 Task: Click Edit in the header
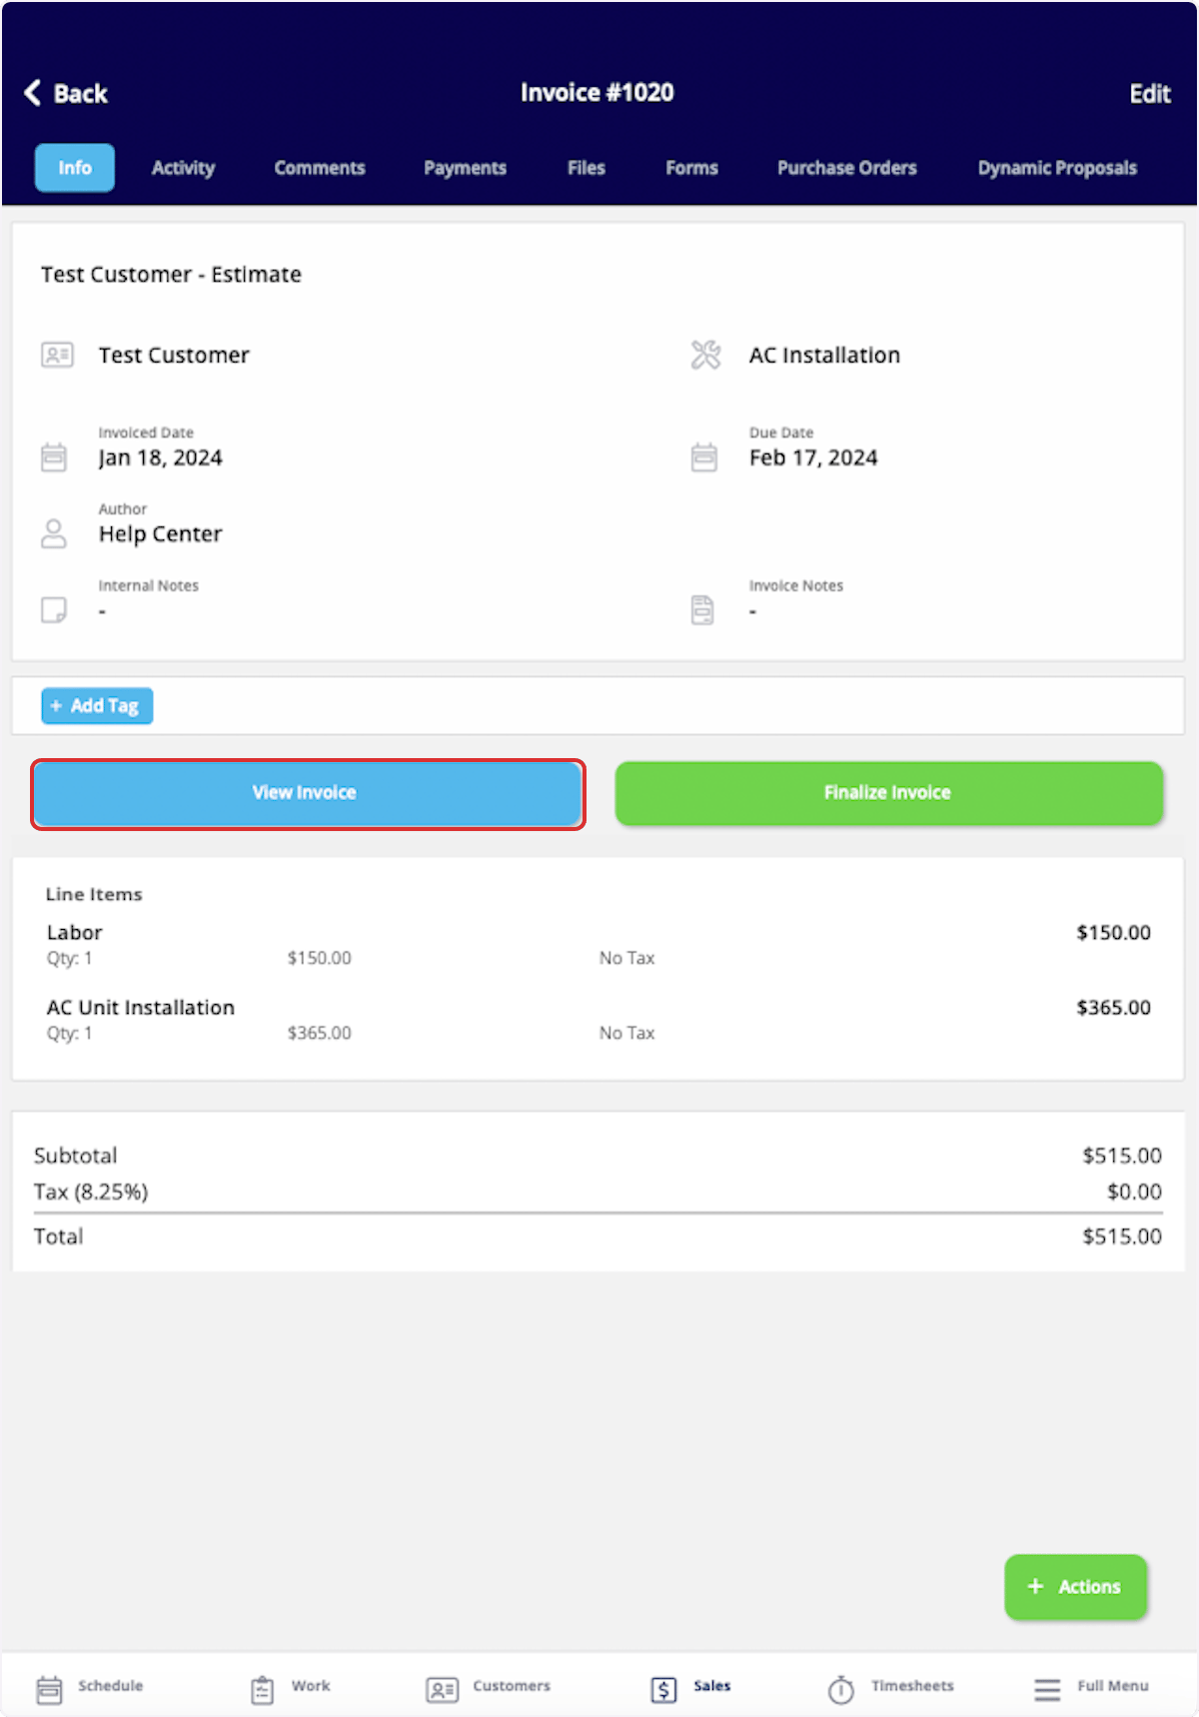1149,94
